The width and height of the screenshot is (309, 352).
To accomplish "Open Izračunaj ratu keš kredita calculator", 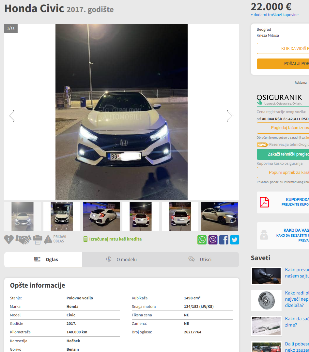I will point(112,239).
